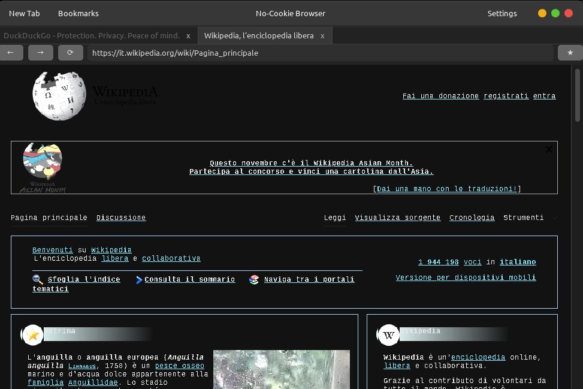Click Dai una mano con le traduzioni
This screenshot has height=389, width=583.
pyautogui.click(x=446, y=189)
